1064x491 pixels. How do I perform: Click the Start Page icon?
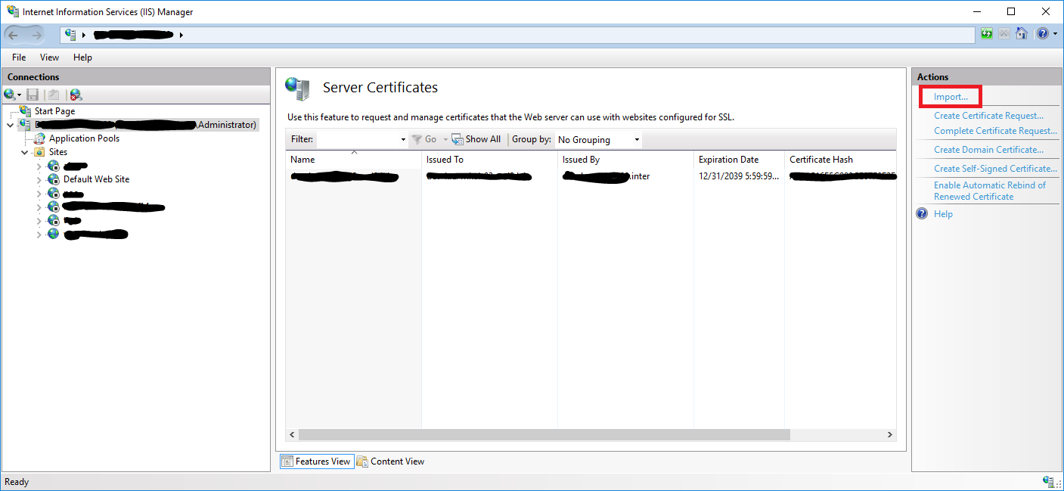(x=26, y=111)
